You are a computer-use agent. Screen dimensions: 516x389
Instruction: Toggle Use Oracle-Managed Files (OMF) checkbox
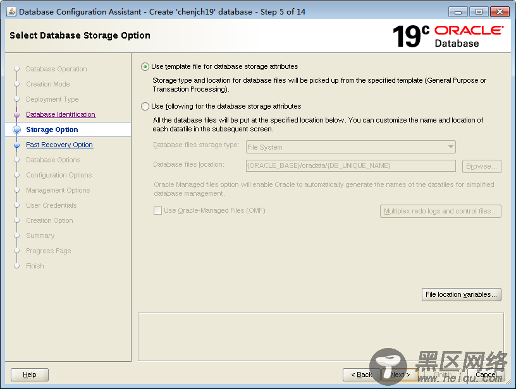pyautogui.click(x=157, y=210)
